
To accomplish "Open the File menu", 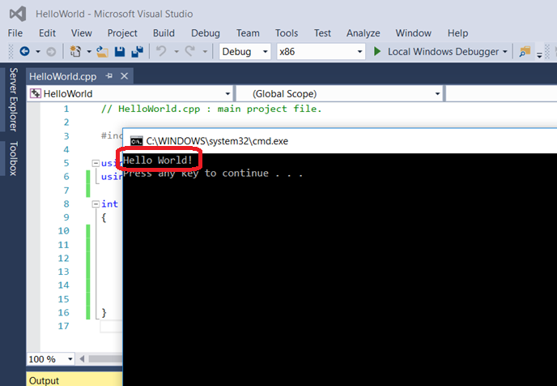I will (x=15, y=33).
